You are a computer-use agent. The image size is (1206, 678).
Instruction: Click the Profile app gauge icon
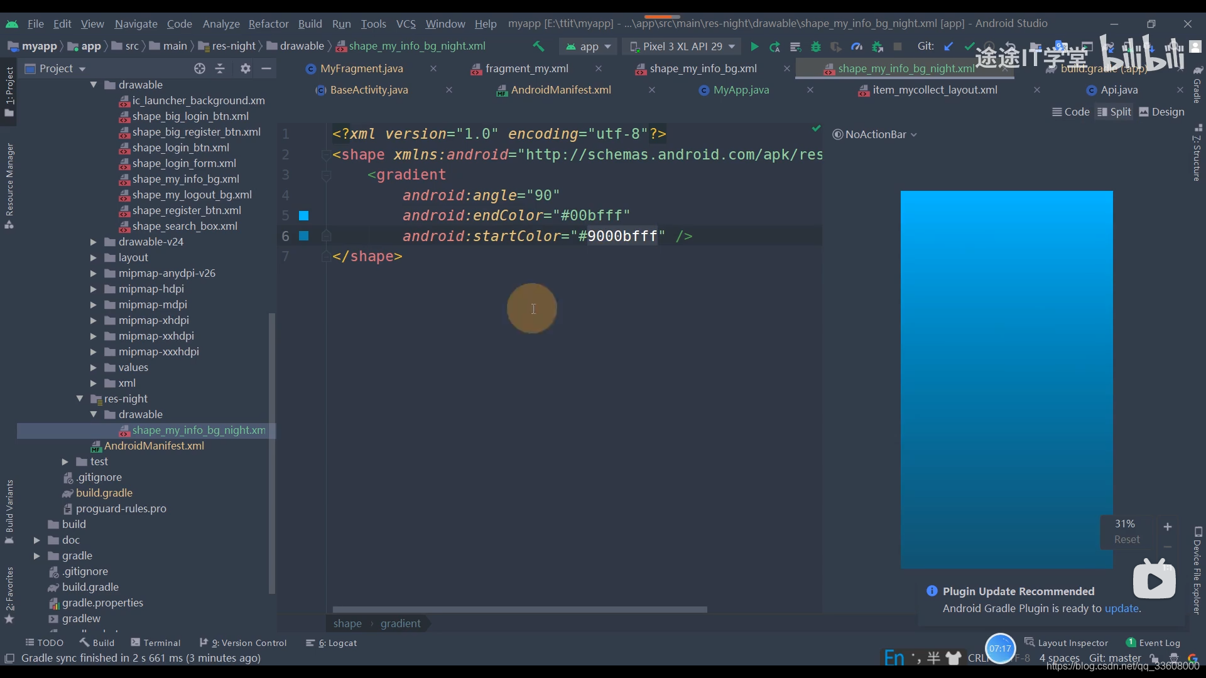tap(857, 46)
